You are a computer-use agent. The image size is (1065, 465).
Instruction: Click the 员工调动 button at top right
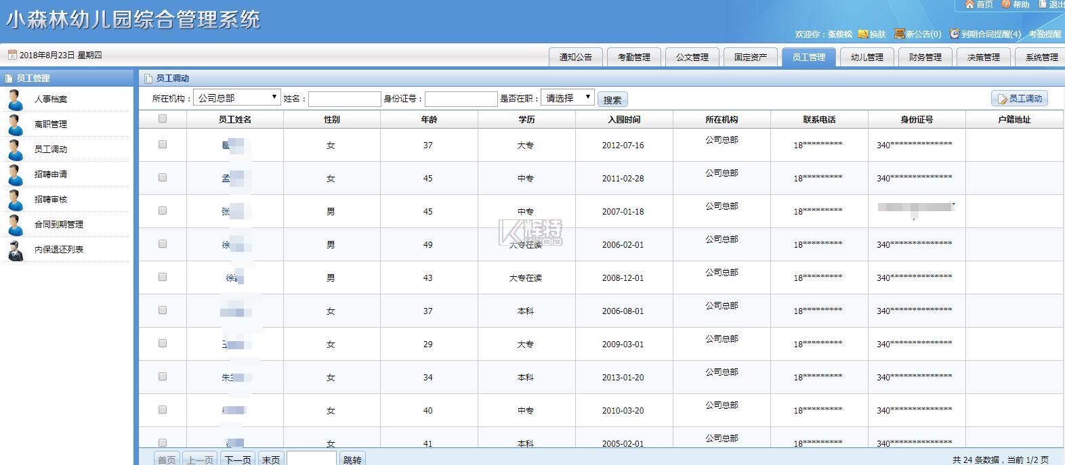[x=1019, y=99]
